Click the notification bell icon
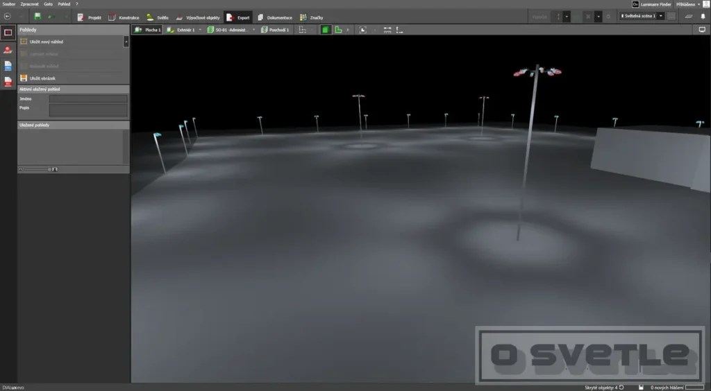The width and height of the screenshot is (711, 391). pyautogui.click(x=703, y=17)
